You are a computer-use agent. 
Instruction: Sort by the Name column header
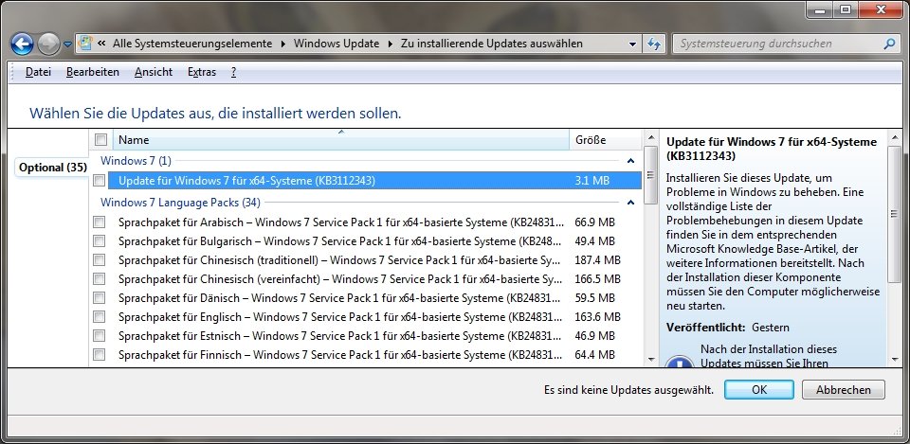click(x=341, y=140)
